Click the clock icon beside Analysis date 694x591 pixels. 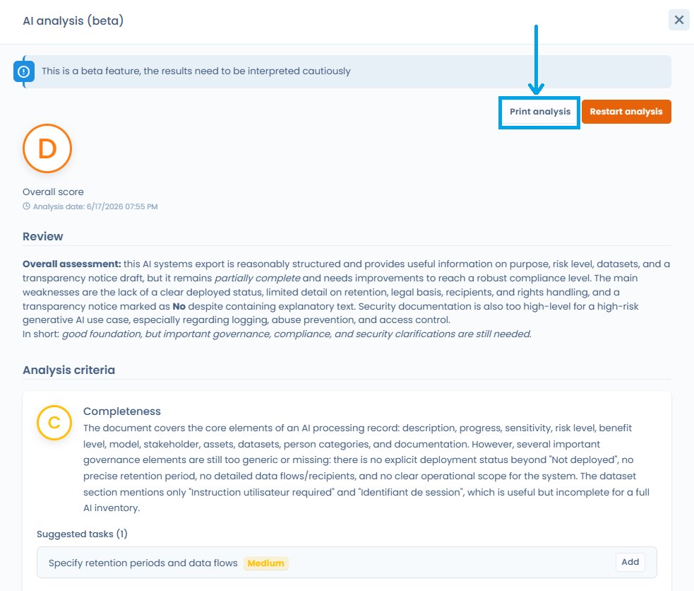point(27,206)
